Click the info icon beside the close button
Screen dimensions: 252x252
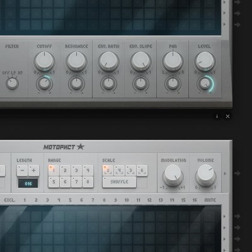click(x=217, y=116)
